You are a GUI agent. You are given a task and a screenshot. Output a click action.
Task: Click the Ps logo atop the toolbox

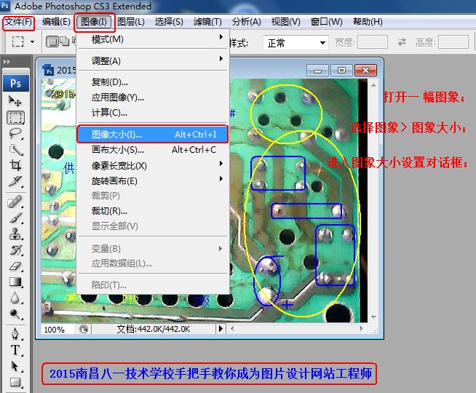(16, 83)
